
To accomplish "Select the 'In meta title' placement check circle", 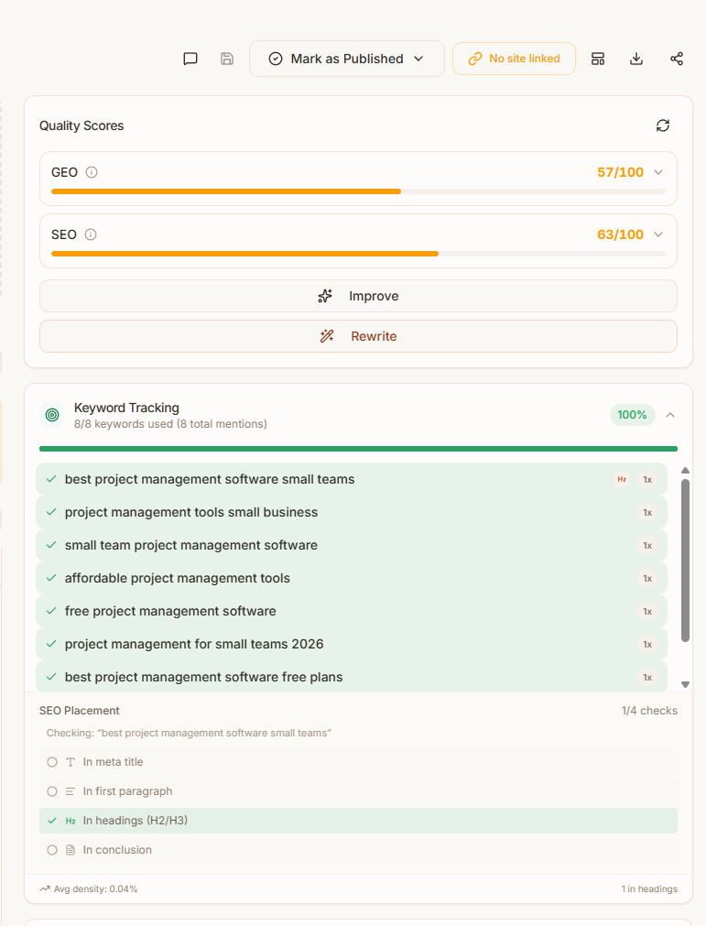I will (52, 761).
